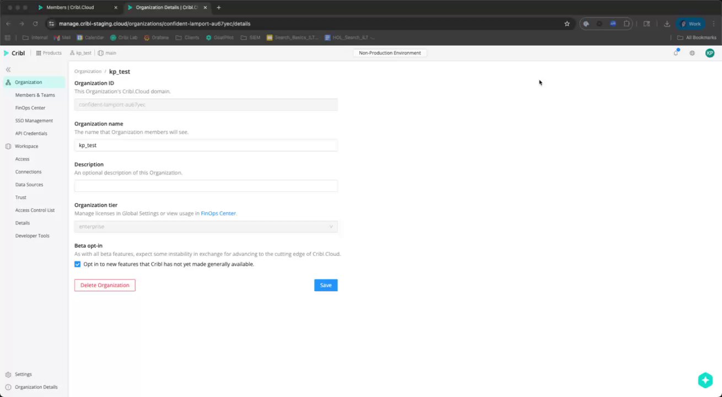Open the Grafana bookmark

(x=158, y=37)
